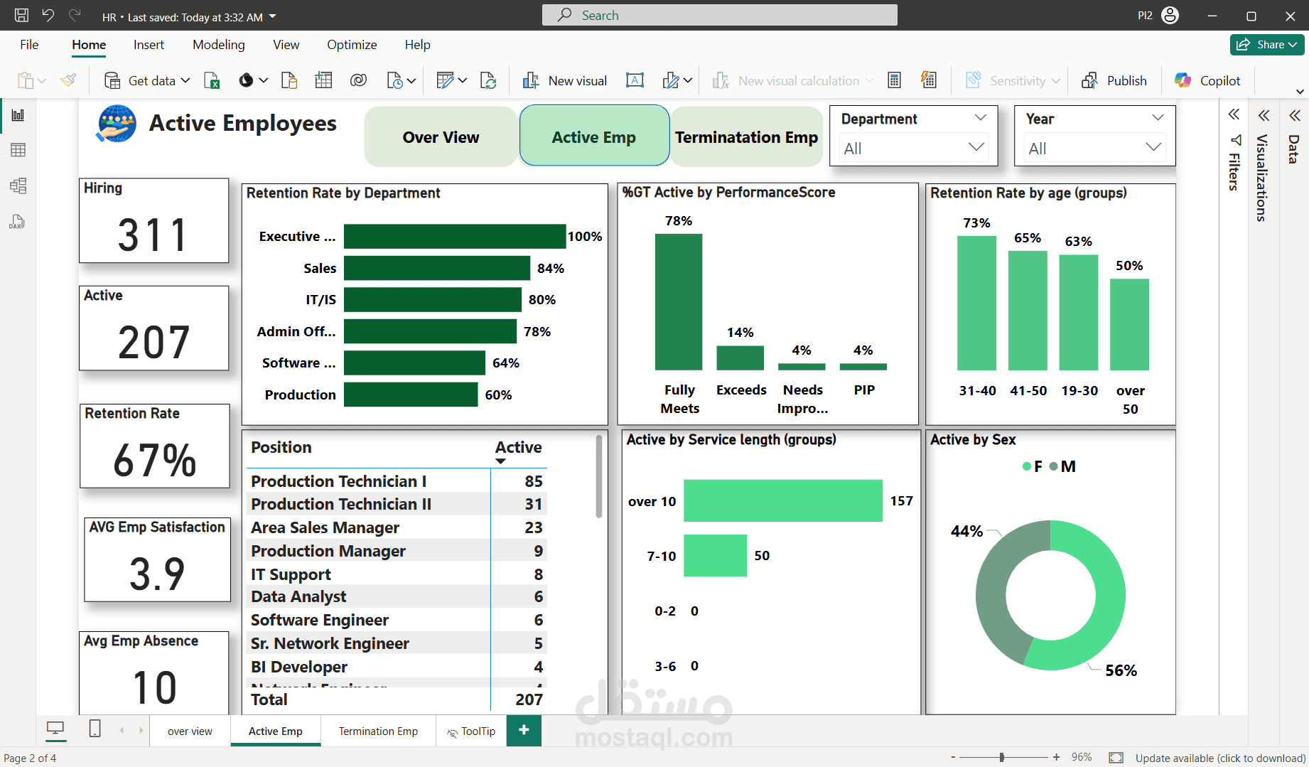Click the Update available download link
1309x767 pixels.
pos(1220,758)
